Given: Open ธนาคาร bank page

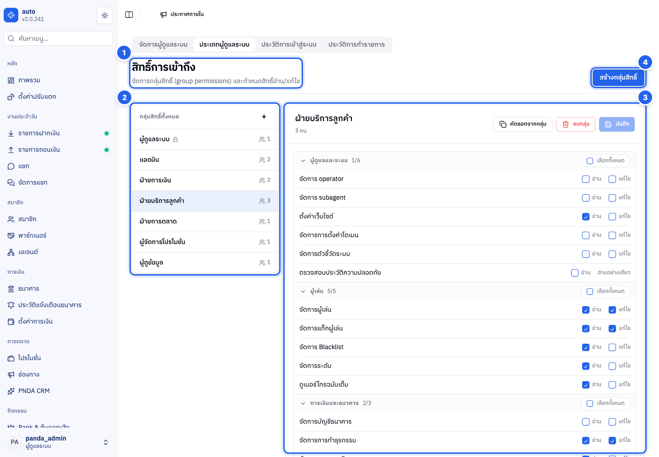Looking at the screenshot, I should (x=59, y=288).
